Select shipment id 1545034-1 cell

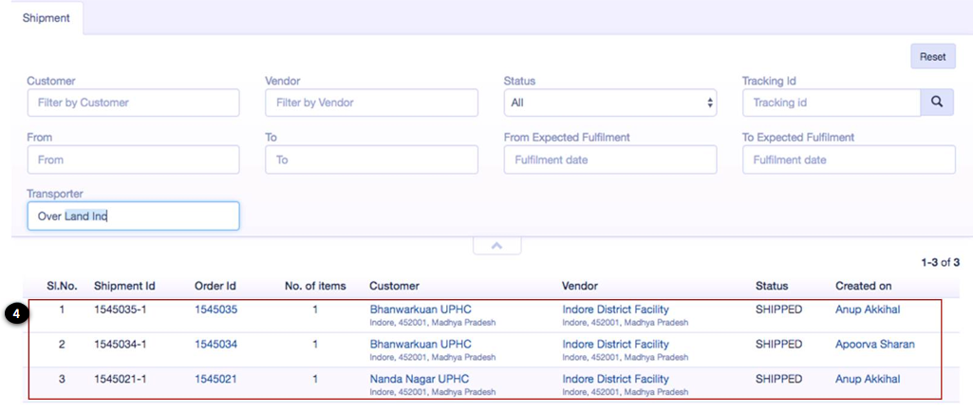(x=121, y=344)
